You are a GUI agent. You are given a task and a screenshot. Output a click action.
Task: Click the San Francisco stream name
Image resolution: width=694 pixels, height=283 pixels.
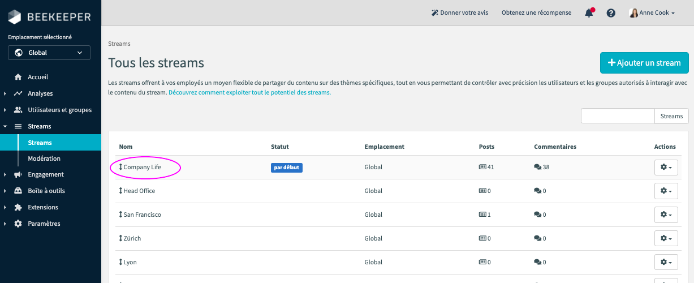(x=143, y=215)
